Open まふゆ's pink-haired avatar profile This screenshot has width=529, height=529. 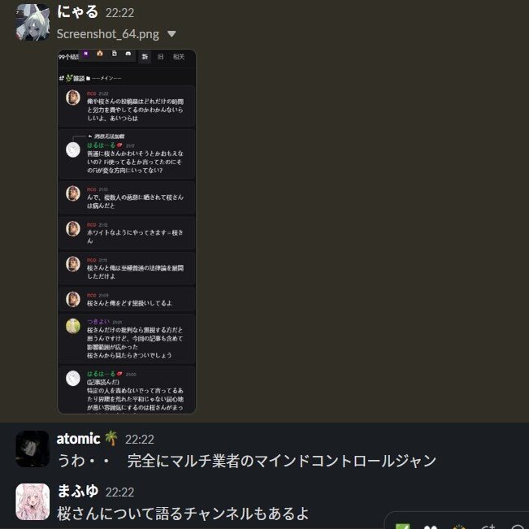[x=33, y=501]
